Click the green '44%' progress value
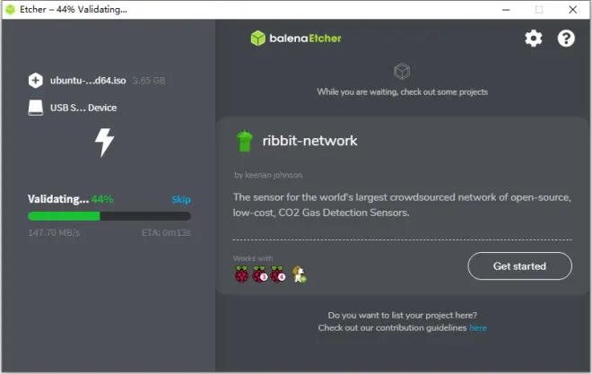The width and height of the screenshot is (592, 374). (102, 199)
